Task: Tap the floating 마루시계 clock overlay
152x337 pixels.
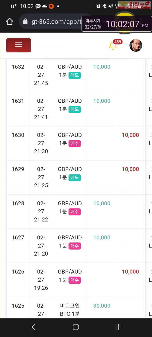Action: pos(117,24)
